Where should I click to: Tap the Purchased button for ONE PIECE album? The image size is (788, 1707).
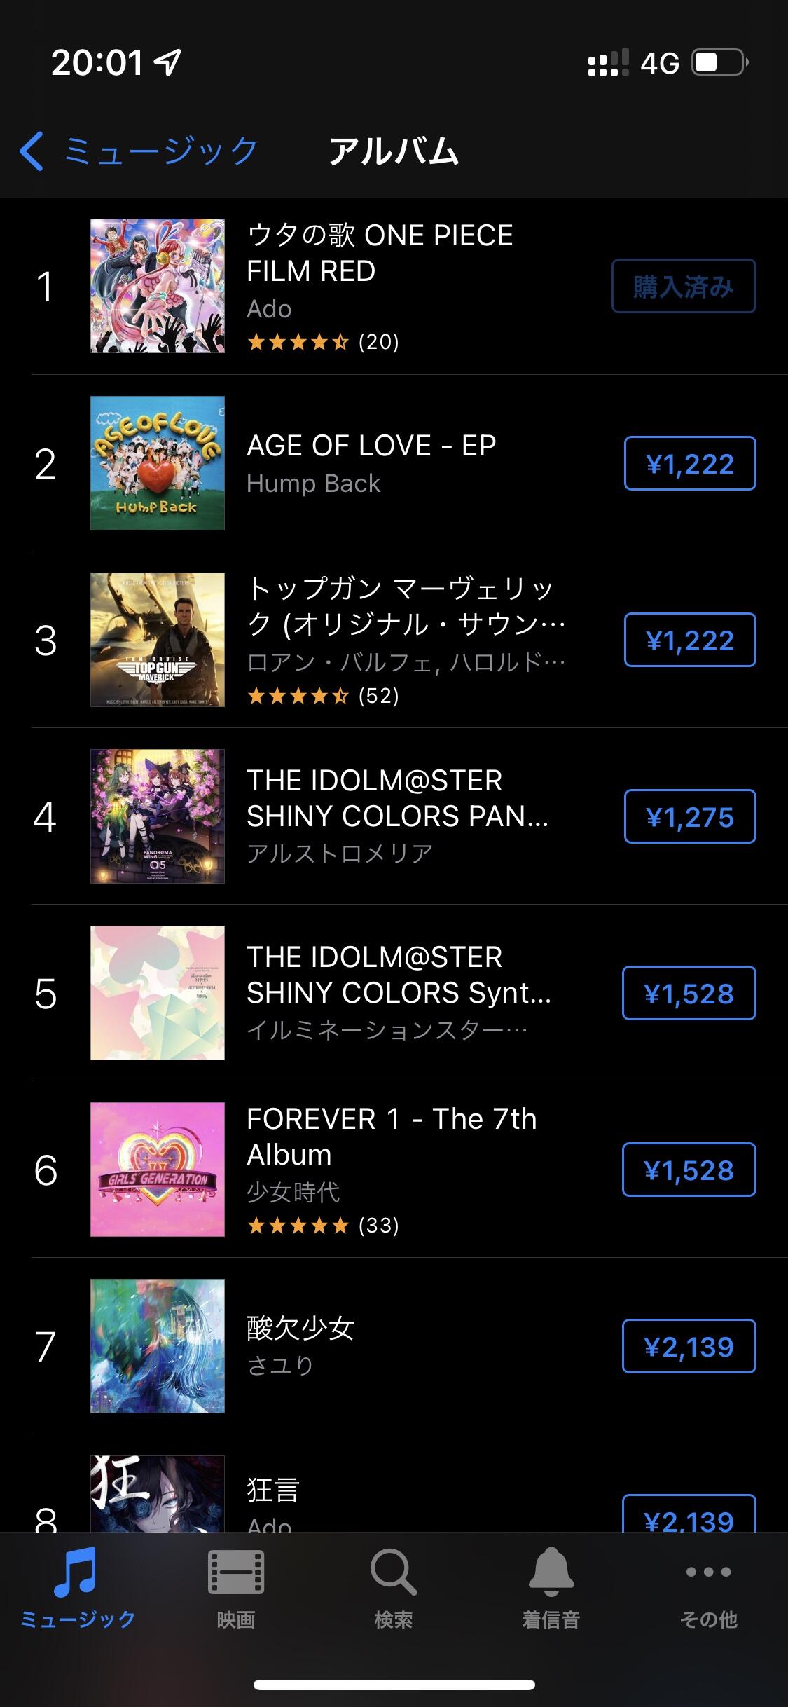click(684, 286)
